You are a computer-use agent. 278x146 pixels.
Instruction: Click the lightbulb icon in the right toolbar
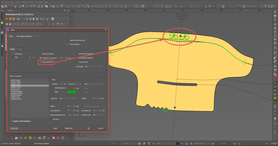(x=275, y=119)
